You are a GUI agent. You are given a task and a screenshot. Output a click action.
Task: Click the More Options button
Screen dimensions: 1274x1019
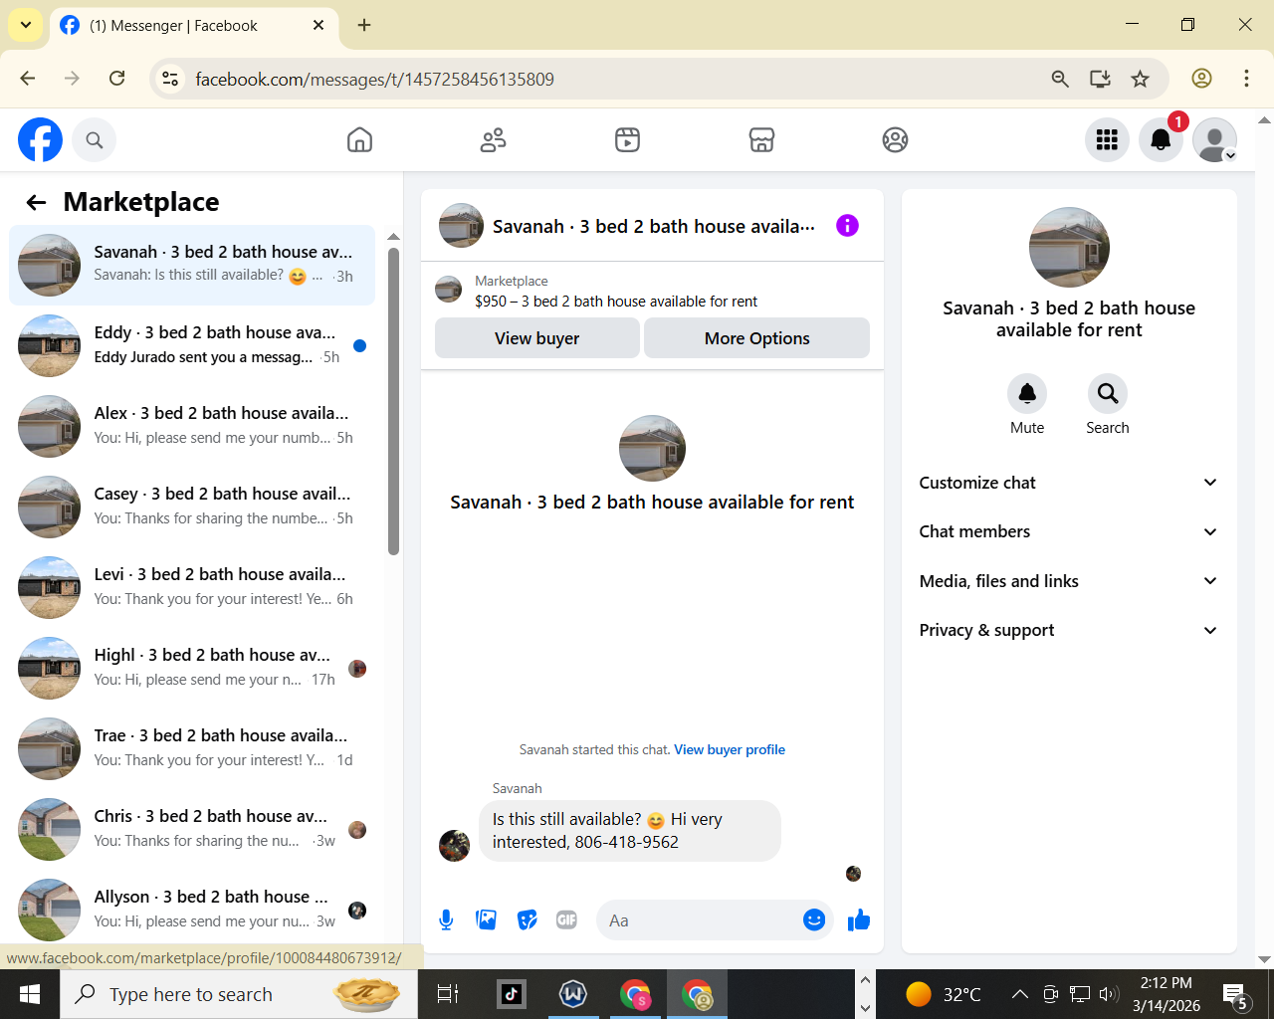click(x=757, y=338)
